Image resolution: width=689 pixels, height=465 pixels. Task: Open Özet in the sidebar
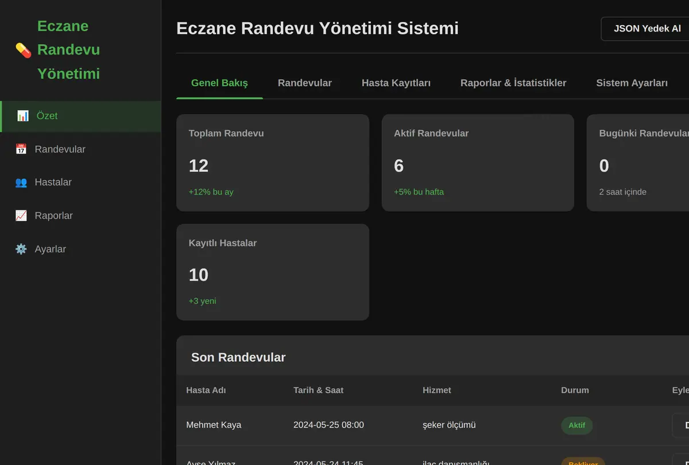pos(80,116)
